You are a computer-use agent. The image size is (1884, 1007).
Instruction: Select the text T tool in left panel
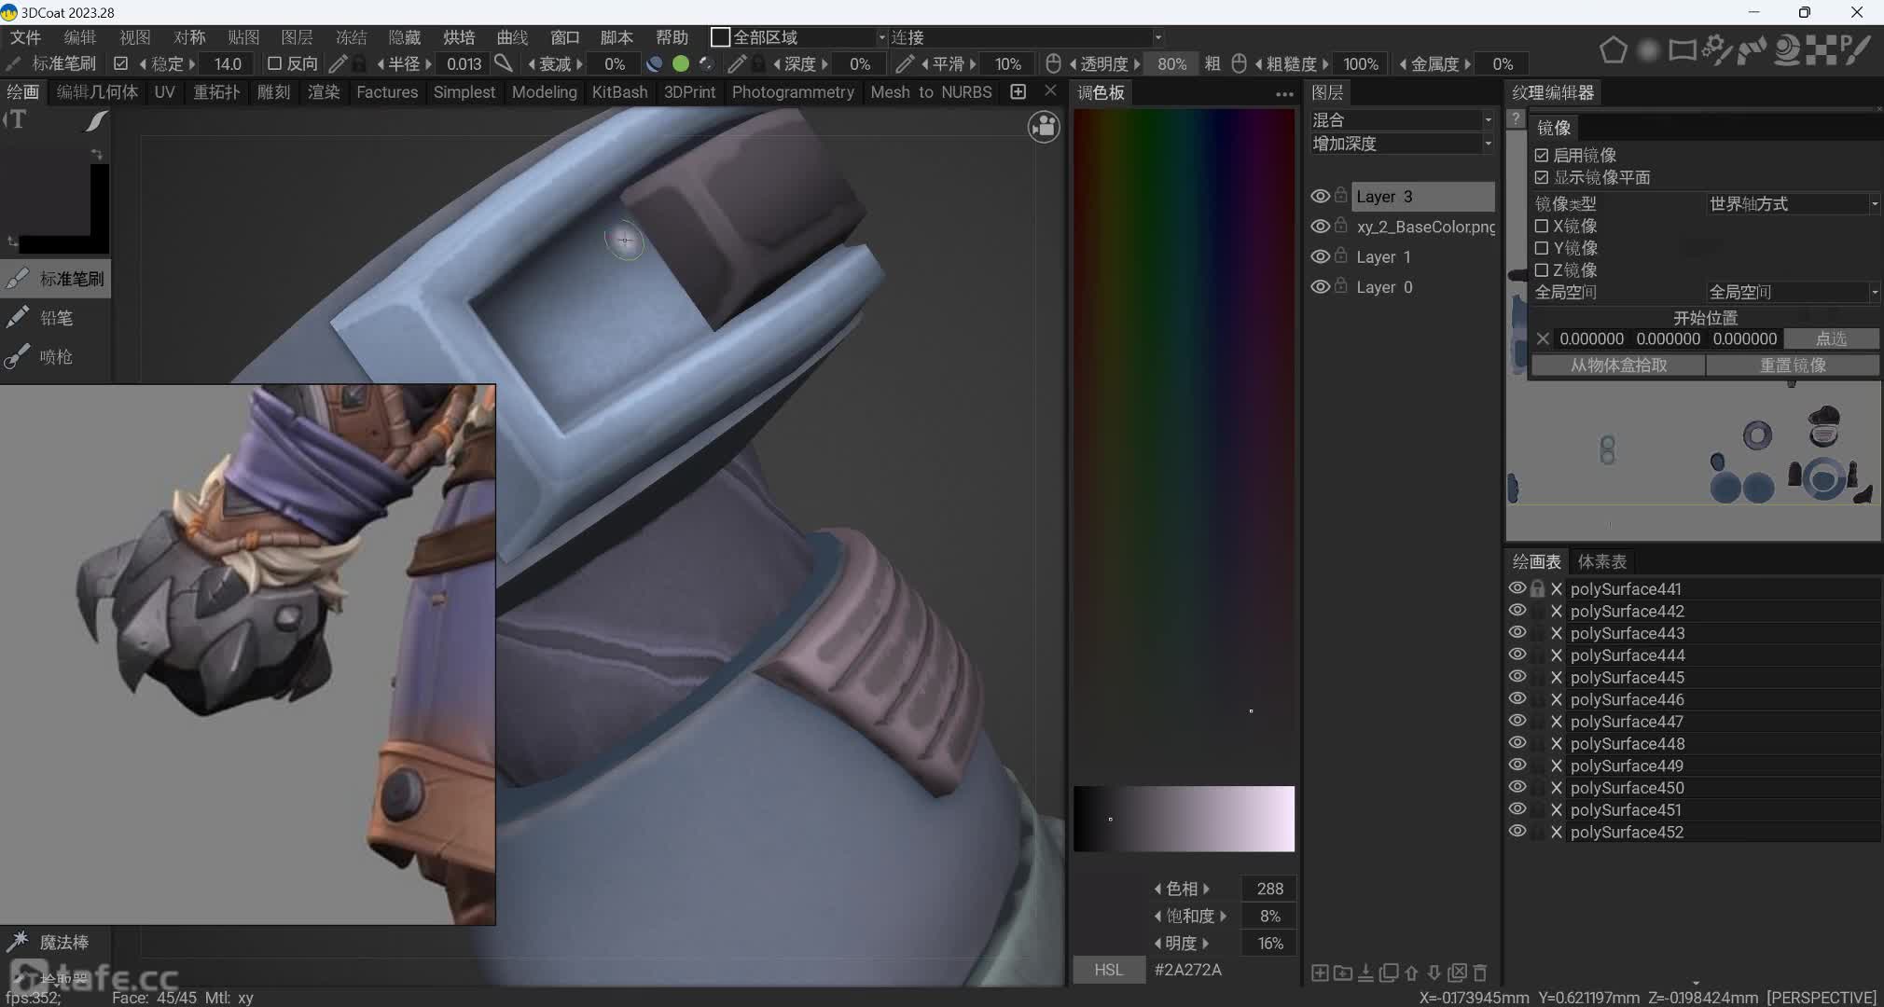click(x=16, y=119)
